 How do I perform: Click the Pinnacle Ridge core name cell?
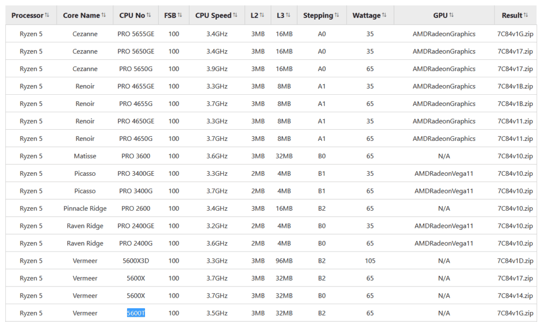click(x=85, y=209)
